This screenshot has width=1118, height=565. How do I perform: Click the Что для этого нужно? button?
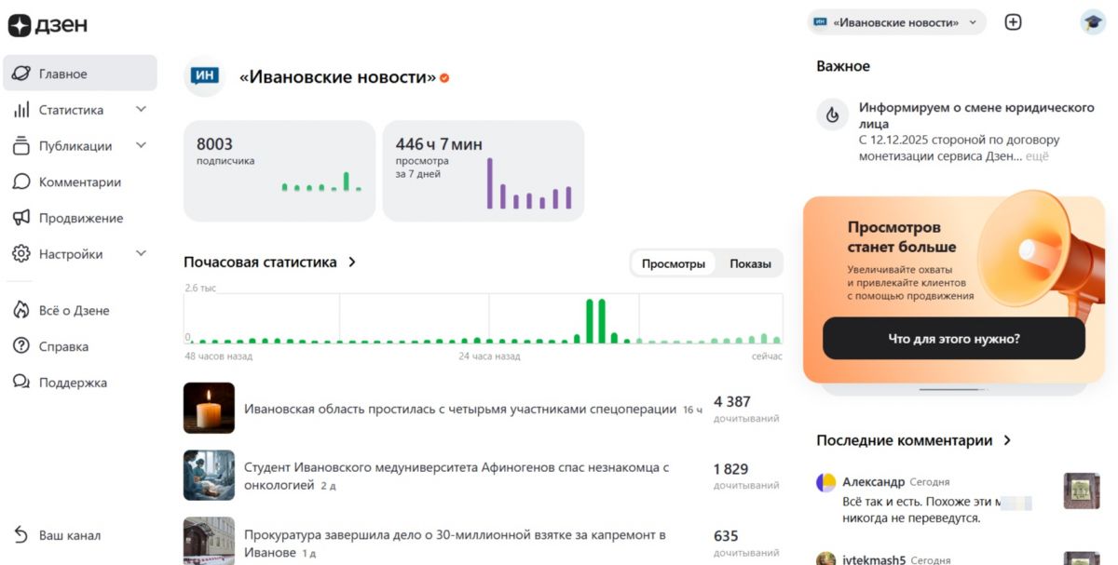click(x=953, y=339)
